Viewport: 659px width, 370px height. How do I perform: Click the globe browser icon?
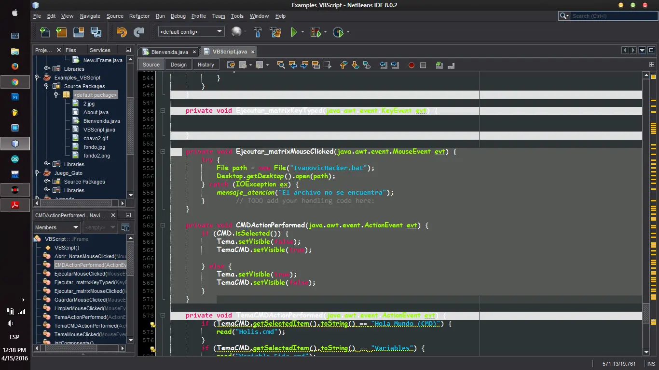[236, 32]
